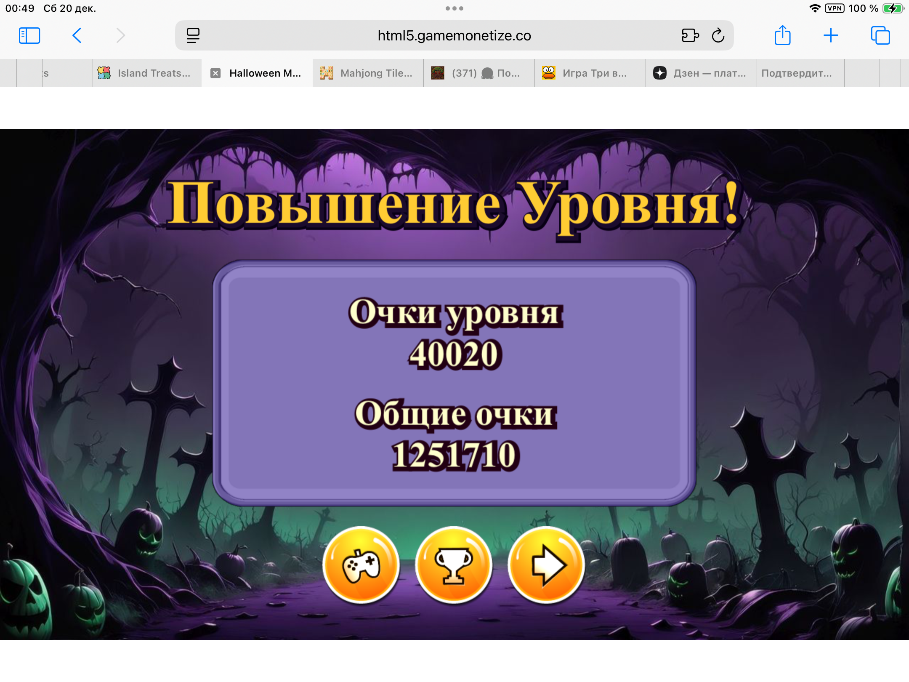Close the Halloween M... tab
Image resolution: width=909 pixels, height=682 pixels.
coord(215,73)
